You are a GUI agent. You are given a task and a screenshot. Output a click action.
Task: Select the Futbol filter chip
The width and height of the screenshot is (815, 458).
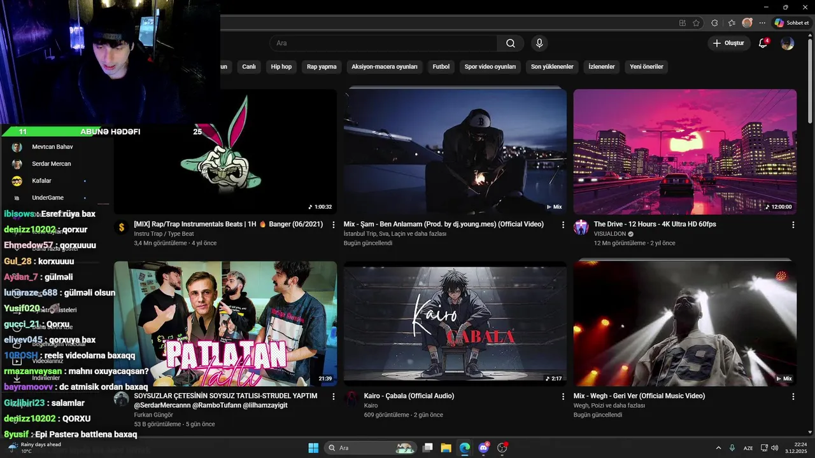(x=441, y=67)
